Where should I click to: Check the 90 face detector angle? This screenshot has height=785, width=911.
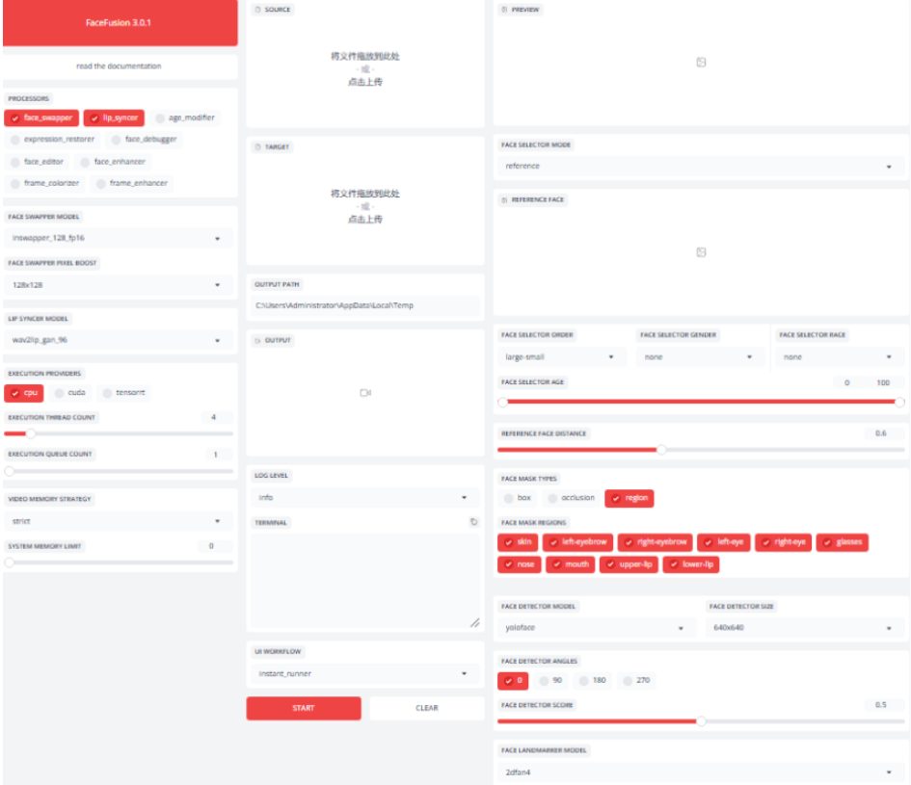coord(550,680)
